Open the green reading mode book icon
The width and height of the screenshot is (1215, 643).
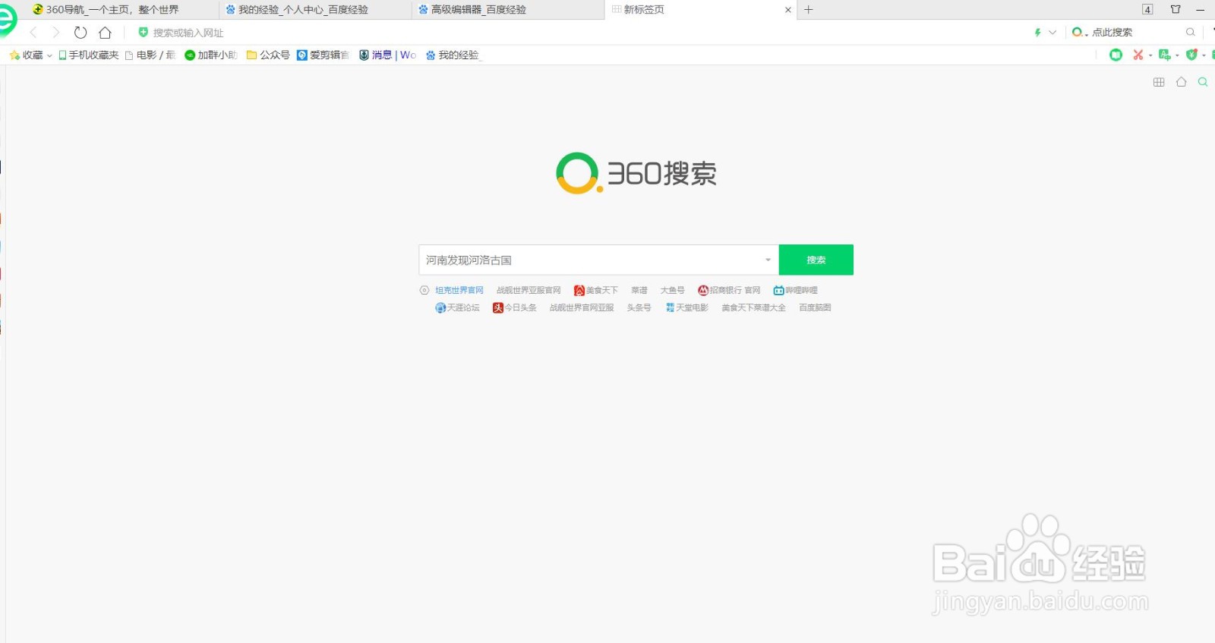(x=1116, y=55)
